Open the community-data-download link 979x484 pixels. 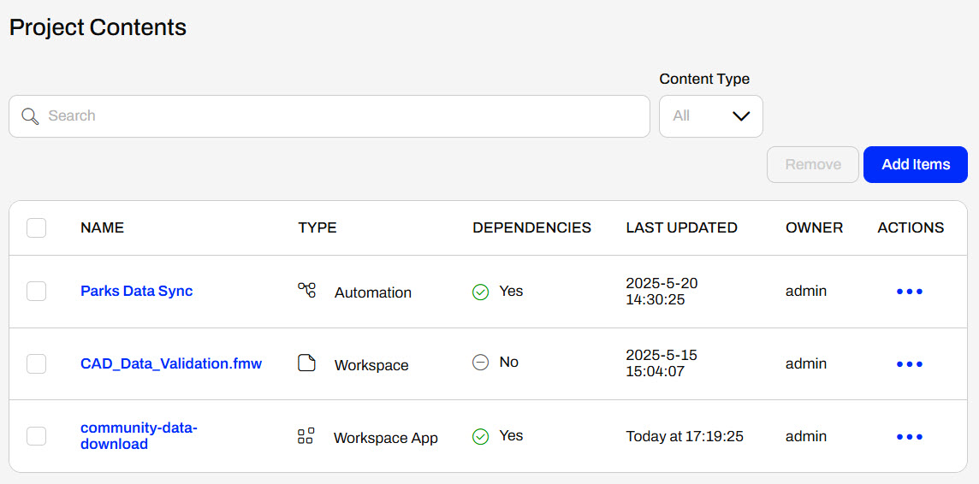139,436
